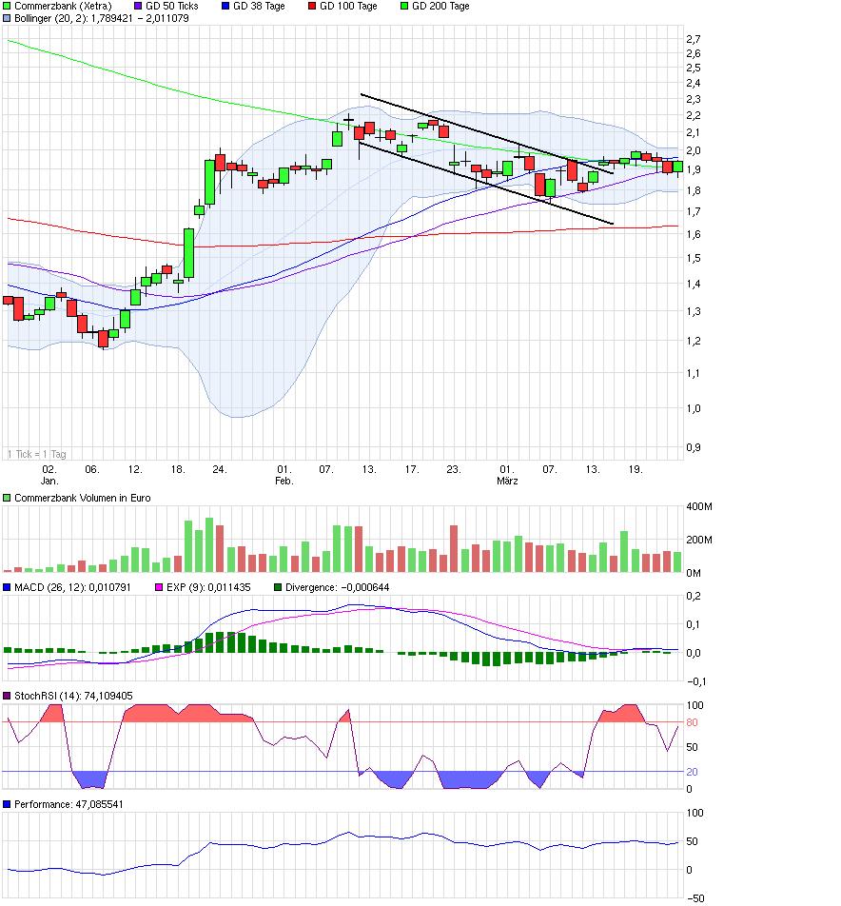Click the Commerzbank Volumen in Euro label
Screen dimensions: 841x906
click(x=83, y=498)
